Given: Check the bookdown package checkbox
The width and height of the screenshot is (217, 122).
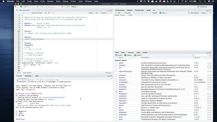Looking at the screenshot, I should pos(116,115).
